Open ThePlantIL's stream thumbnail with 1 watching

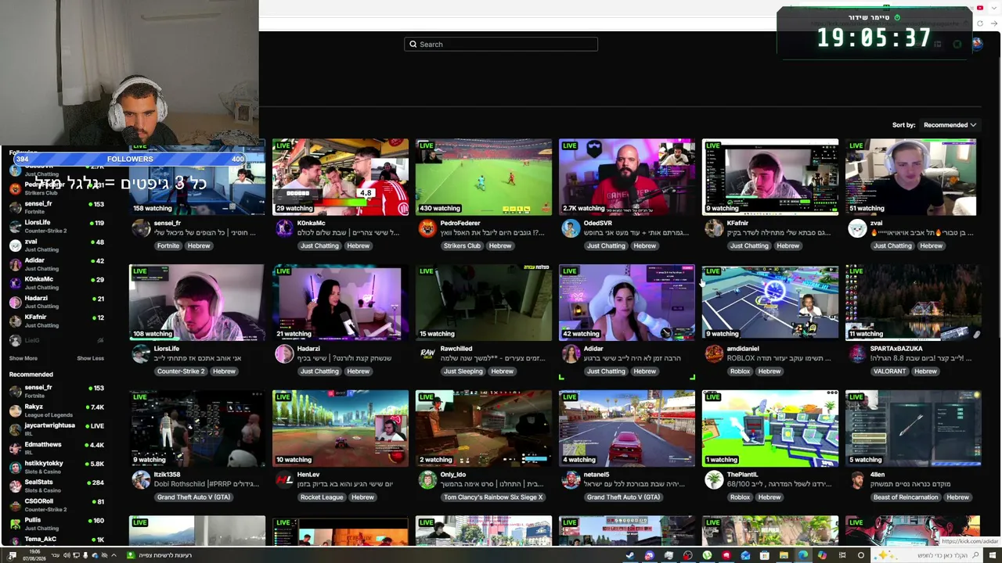pos(770,429)
